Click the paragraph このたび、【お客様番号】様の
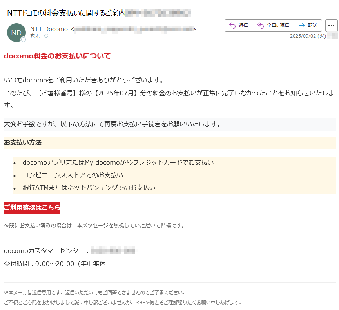Screen dimensions: 339x310 pyautogui.click(x=169, y=99)
